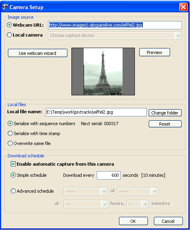
Task: Click the Preview button
Action: coord(155,52)
